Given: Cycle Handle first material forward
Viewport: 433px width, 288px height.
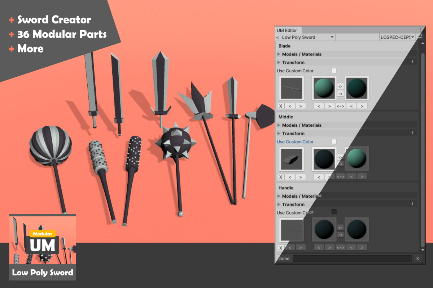Looking at the screenshot, I should (x=329, y=247).
